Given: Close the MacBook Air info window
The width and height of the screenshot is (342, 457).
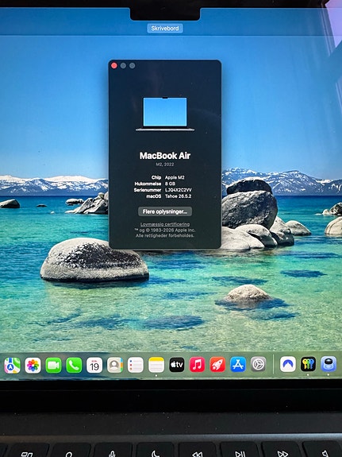Looking at the screenshot, I should 114,66.
